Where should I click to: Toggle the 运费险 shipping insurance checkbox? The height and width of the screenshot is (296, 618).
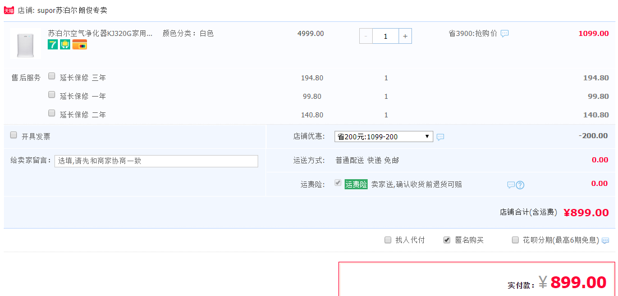pyautogui.click(x=338, y=183)
